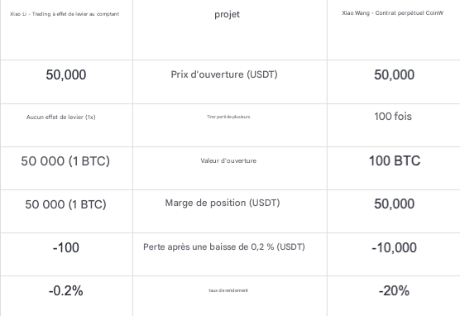Select Xiao Li's 50,000 opening price

[66, 74]
